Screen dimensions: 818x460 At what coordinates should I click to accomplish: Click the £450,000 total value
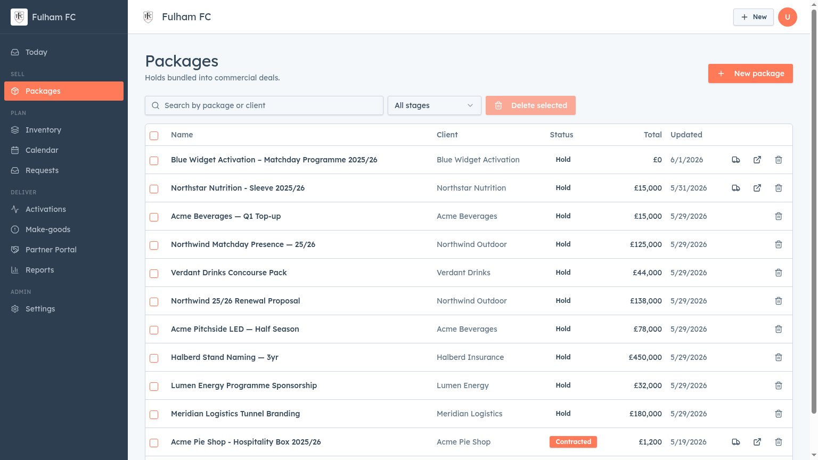(x=645, y=357)
